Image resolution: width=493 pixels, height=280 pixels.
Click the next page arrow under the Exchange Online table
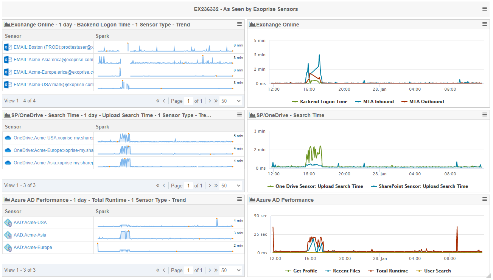pyautogui.click(x=209, y=101)
